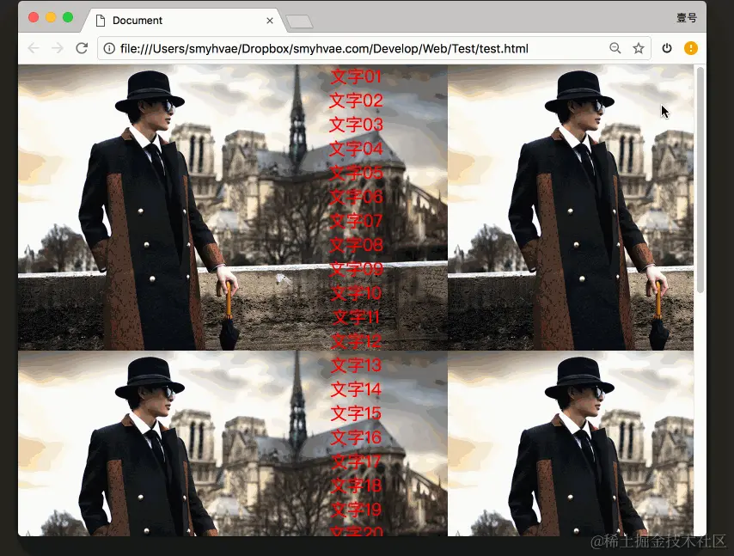Viewport: 734px width, 556px height.
Task: Click the red text 文字10
Action: [x=356, y=293]
